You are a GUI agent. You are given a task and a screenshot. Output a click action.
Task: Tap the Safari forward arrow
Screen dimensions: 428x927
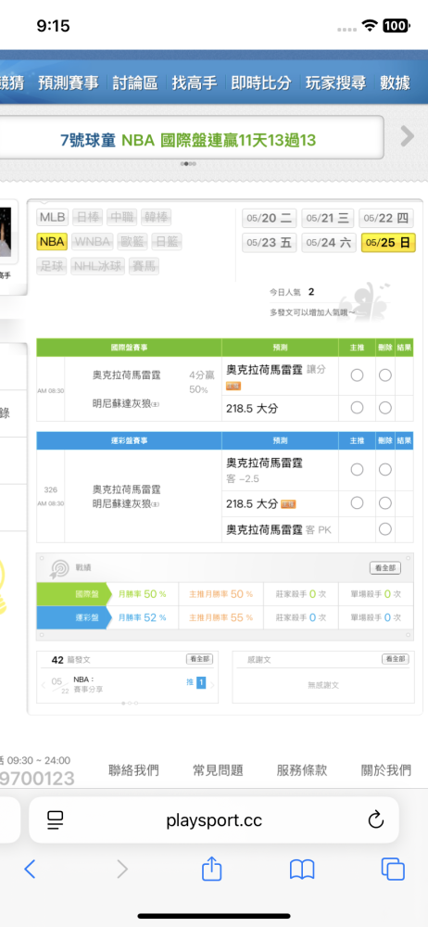pos(122,869)
